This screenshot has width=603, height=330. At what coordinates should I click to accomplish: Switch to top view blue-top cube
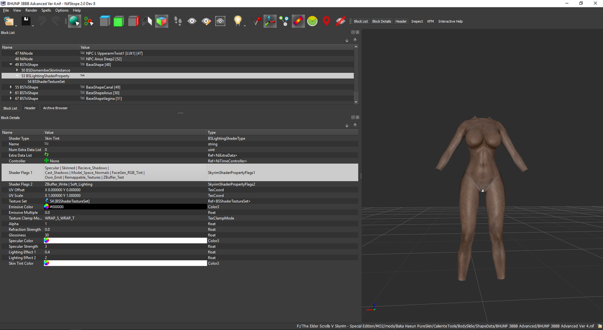tap(105, 21)
